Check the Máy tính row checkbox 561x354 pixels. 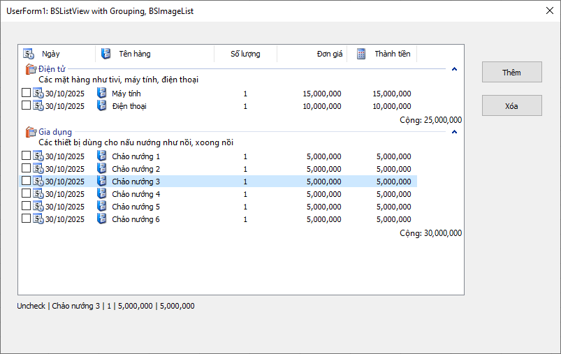click(26, 94)
